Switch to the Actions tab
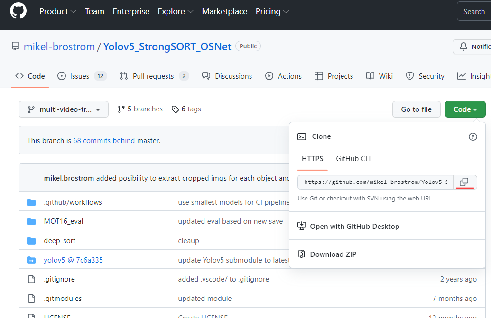 pos(283,76)
